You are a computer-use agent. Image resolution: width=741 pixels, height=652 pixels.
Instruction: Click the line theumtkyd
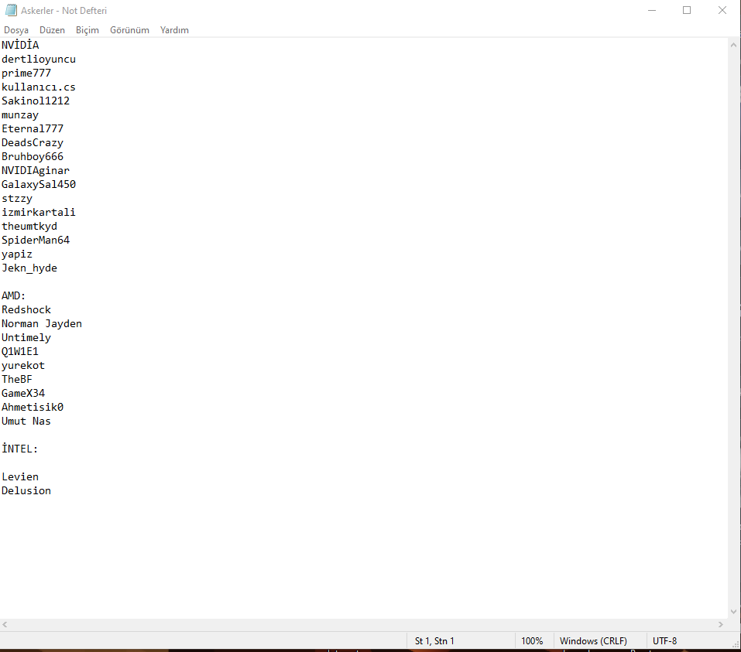click(29, 227)
